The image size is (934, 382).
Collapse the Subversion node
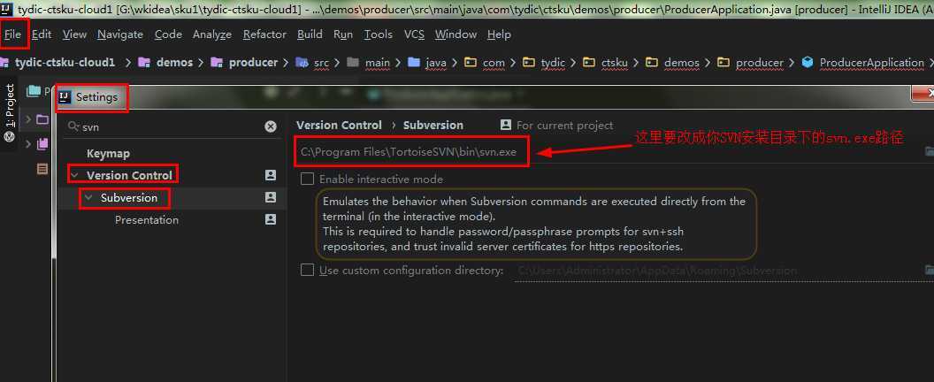pyautogui.click(x=88, y=197)
